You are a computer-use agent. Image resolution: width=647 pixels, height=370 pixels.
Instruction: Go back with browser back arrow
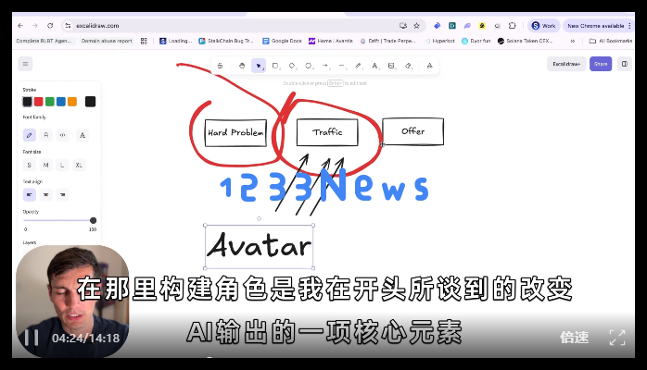pos(20,26)
